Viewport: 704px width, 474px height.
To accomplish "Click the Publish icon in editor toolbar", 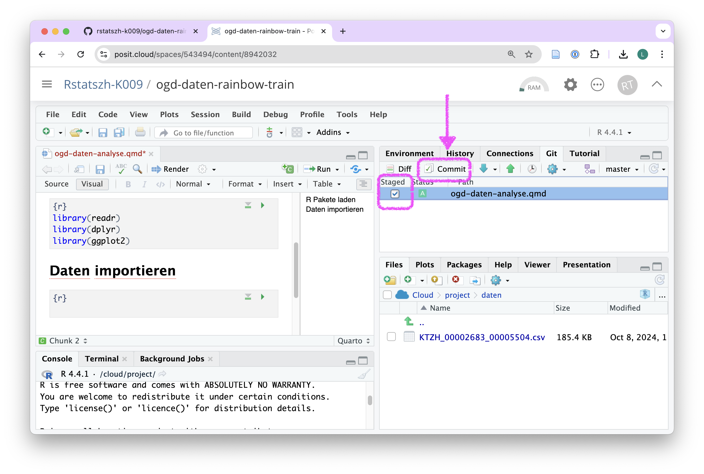I will [x=356, y=169].
